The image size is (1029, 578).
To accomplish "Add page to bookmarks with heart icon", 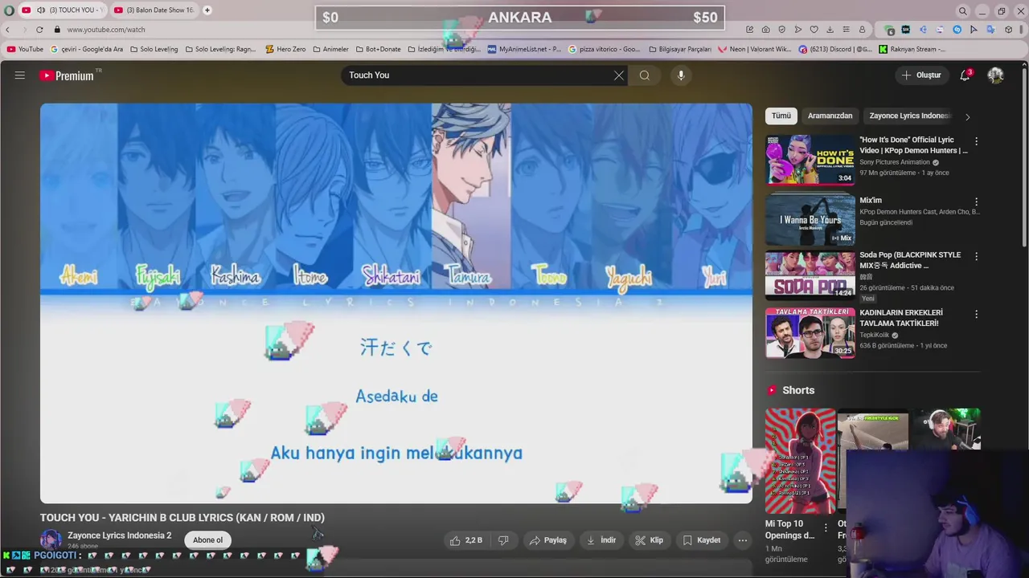I will (x=814, y=30).
